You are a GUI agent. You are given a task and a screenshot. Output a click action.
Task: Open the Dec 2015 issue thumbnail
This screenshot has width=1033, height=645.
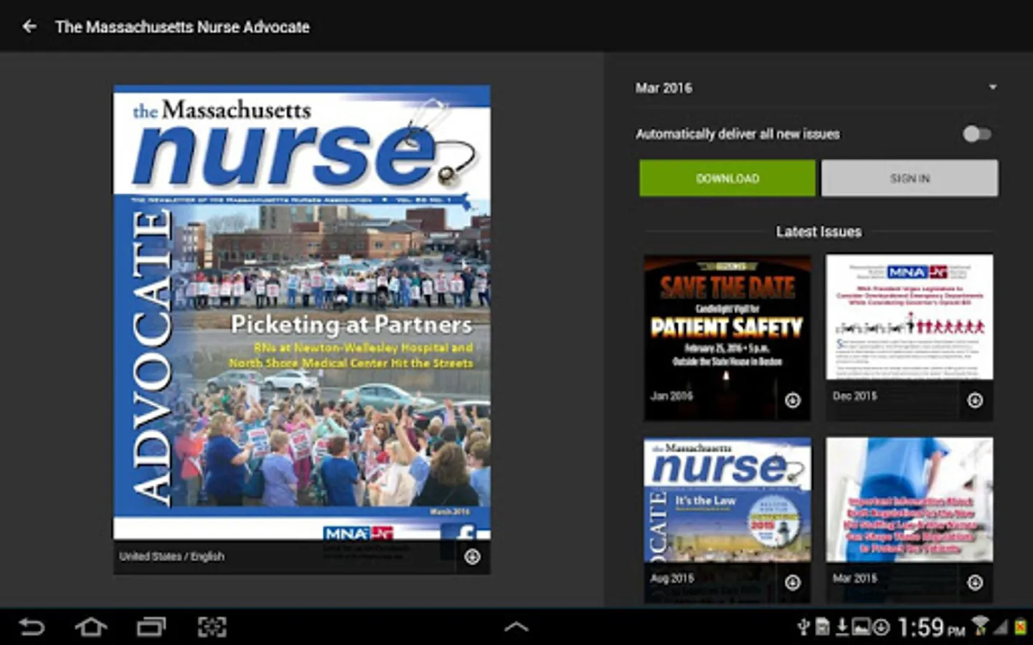coord(910,337)
